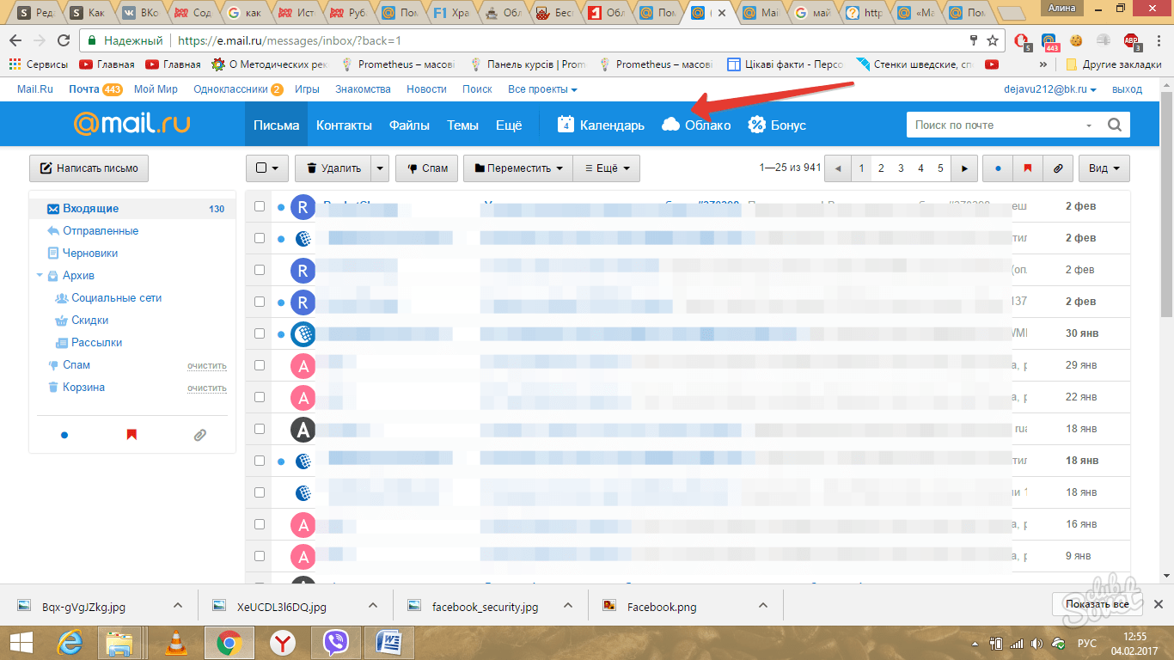Go to the previous page with the left arrow
The width and height of the screenshot is (1174, 660).
pos(838,168)
